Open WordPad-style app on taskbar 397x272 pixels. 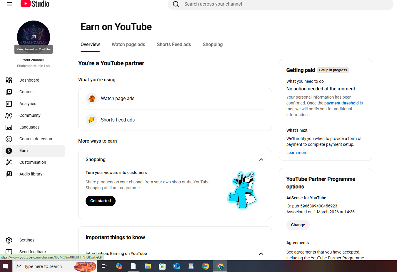coord(191,266)
